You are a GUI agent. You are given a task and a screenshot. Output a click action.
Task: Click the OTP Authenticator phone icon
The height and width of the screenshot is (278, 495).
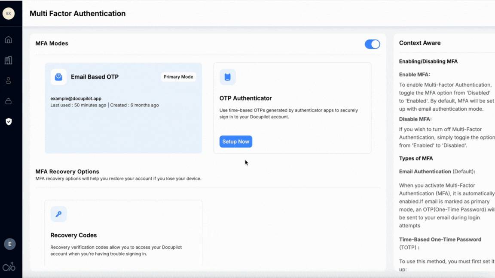[227, 77]
